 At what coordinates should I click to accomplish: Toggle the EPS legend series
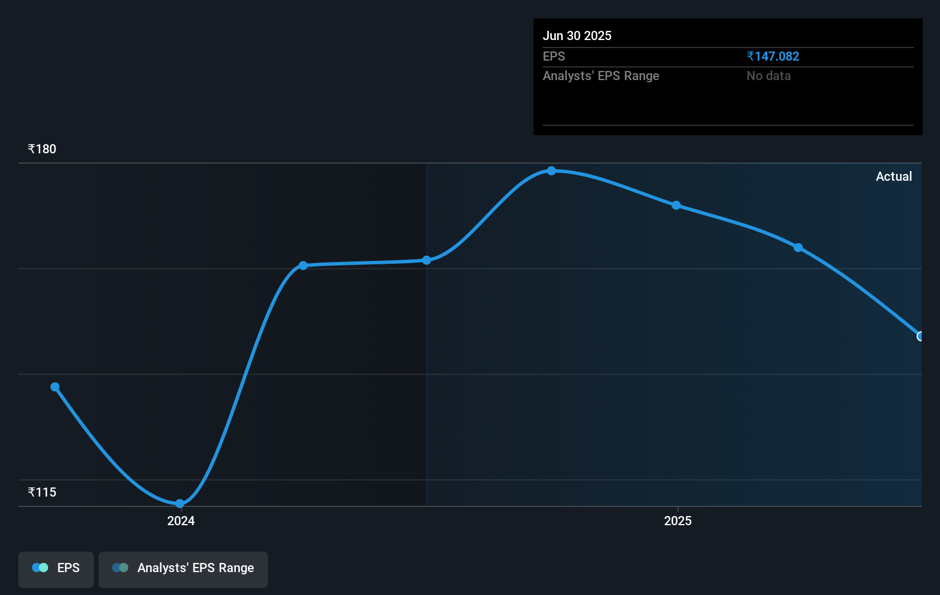tap(56, 569)
